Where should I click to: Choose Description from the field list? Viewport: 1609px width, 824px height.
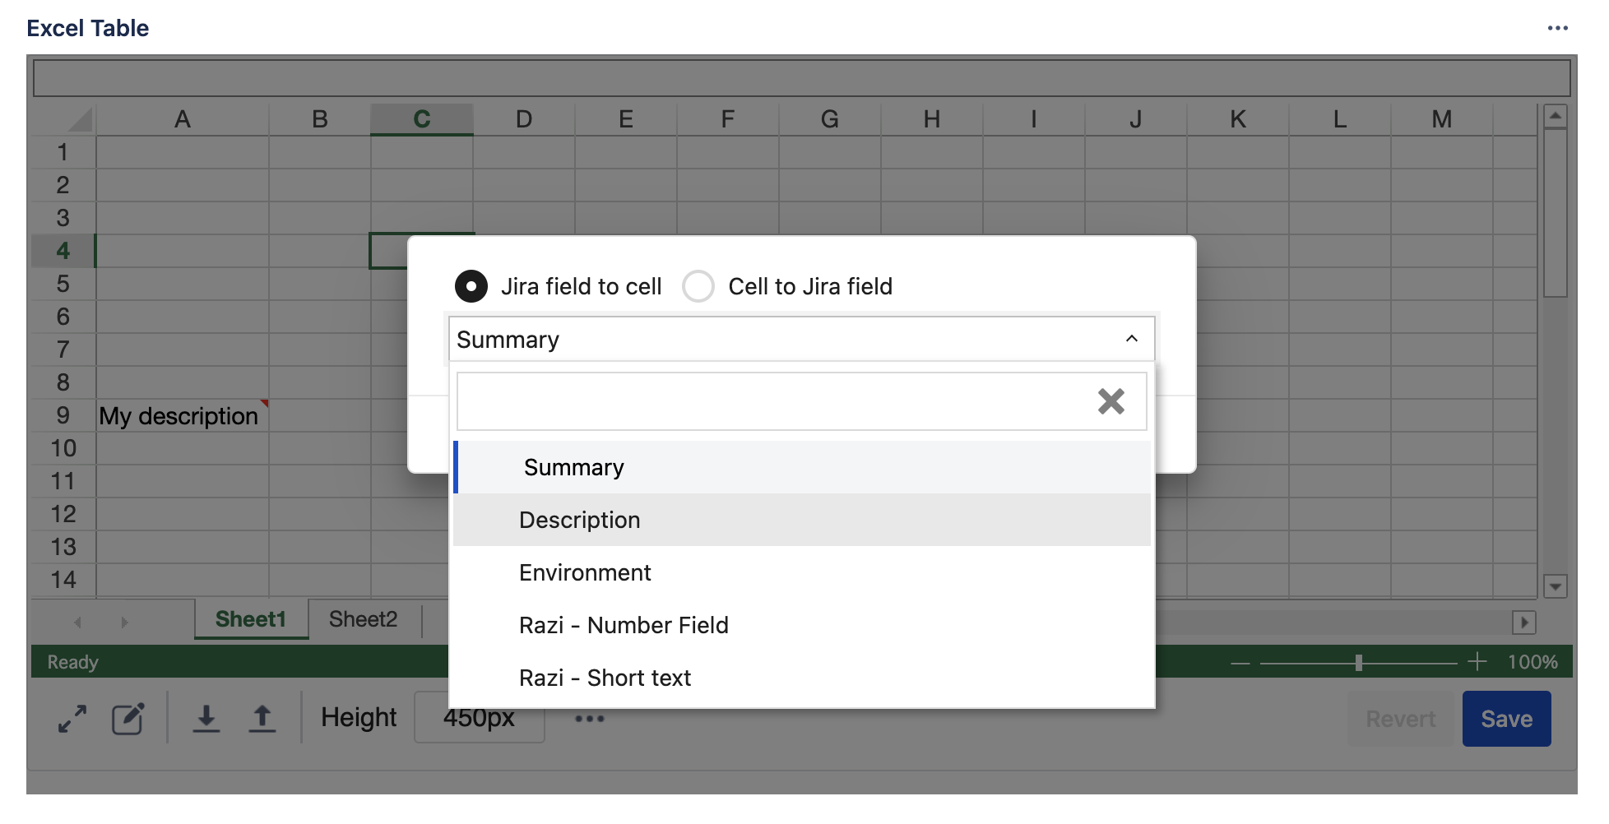pos(579,520)
